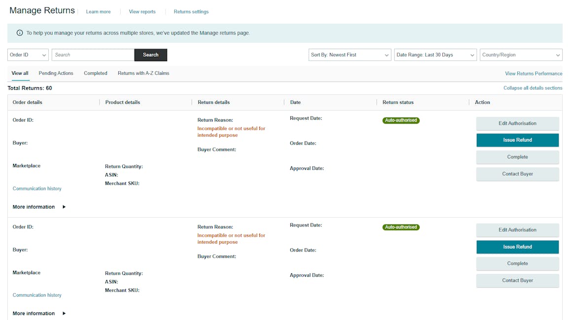The height and width of the screenshot is (320, 570).
Task: Click the info icon in the banner
Action: coord(20,33)
